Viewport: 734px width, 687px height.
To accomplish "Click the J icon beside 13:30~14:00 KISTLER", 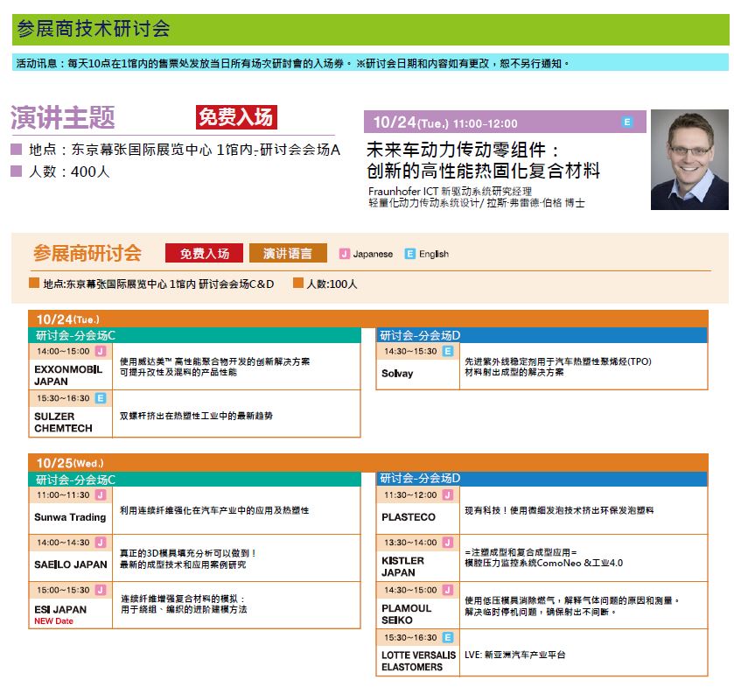I will 448,543.
